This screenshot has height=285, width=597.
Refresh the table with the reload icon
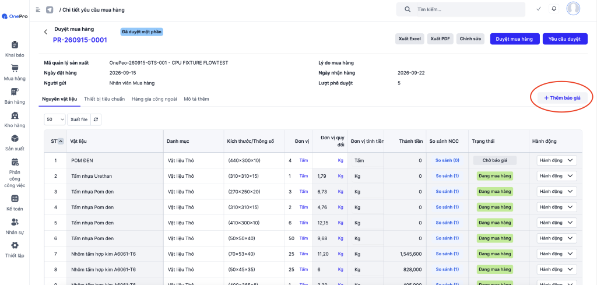click(96, 119)
